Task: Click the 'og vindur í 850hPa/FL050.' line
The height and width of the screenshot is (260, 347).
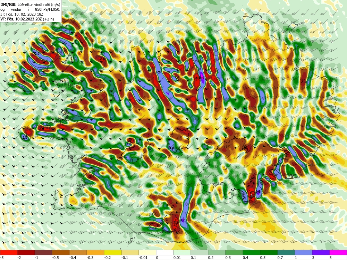Action: click(30, 9)
